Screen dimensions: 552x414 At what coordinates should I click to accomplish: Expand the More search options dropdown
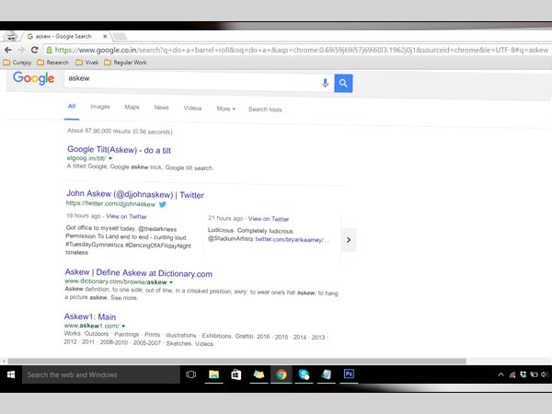point(225,109)
